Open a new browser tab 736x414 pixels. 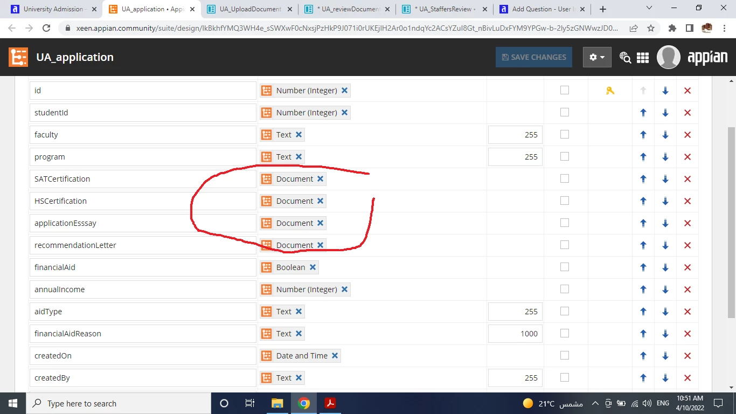pyautogui.click(x=603, y=9)
